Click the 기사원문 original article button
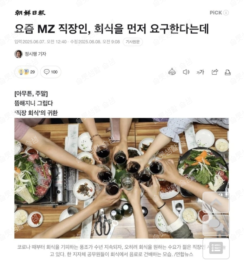This screenshot has width=244, height=269. [x=133, y=42]
